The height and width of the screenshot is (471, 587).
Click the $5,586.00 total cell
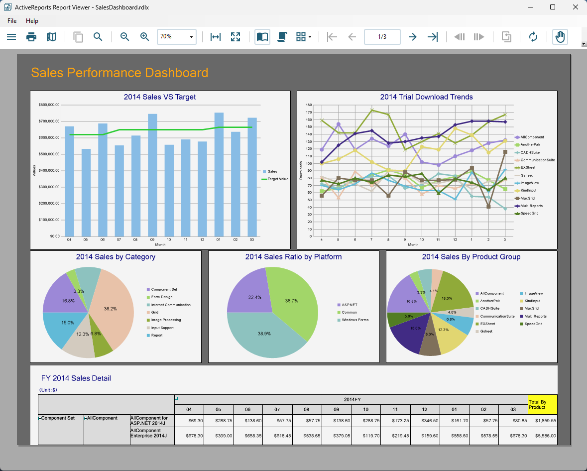pos(543,436)
